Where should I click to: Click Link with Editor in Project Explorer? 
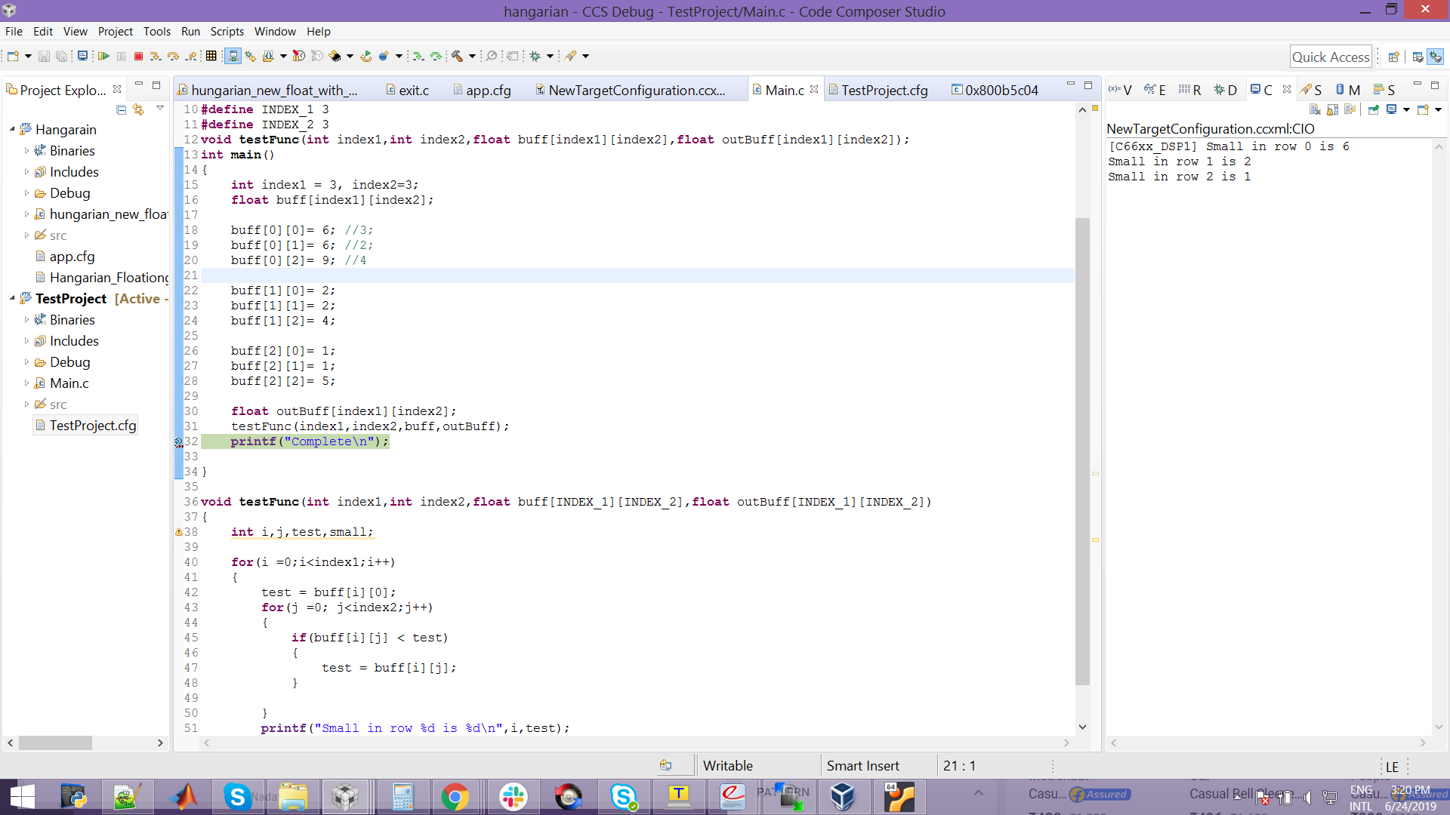point(138,110)
